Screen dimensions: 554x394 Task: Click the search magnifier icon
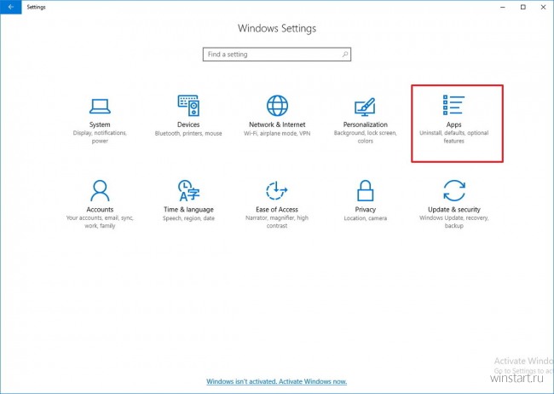coord(345,54)
